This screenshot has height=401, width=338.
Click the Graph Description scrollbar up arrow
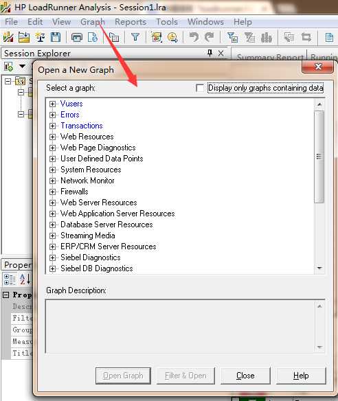click(x=319, y=306)
